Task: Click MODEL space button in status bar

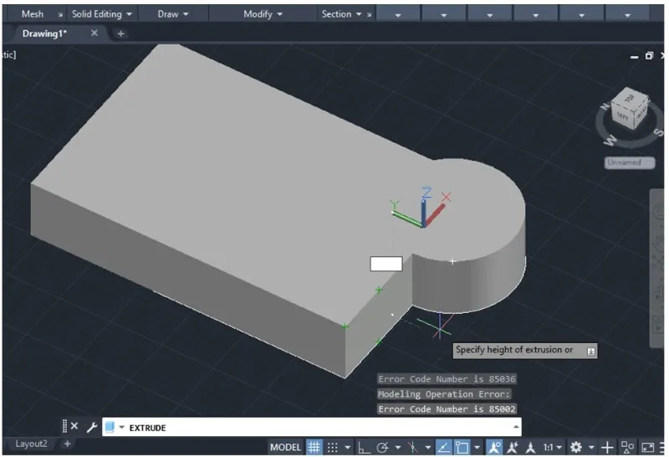Action: [285, 447]
